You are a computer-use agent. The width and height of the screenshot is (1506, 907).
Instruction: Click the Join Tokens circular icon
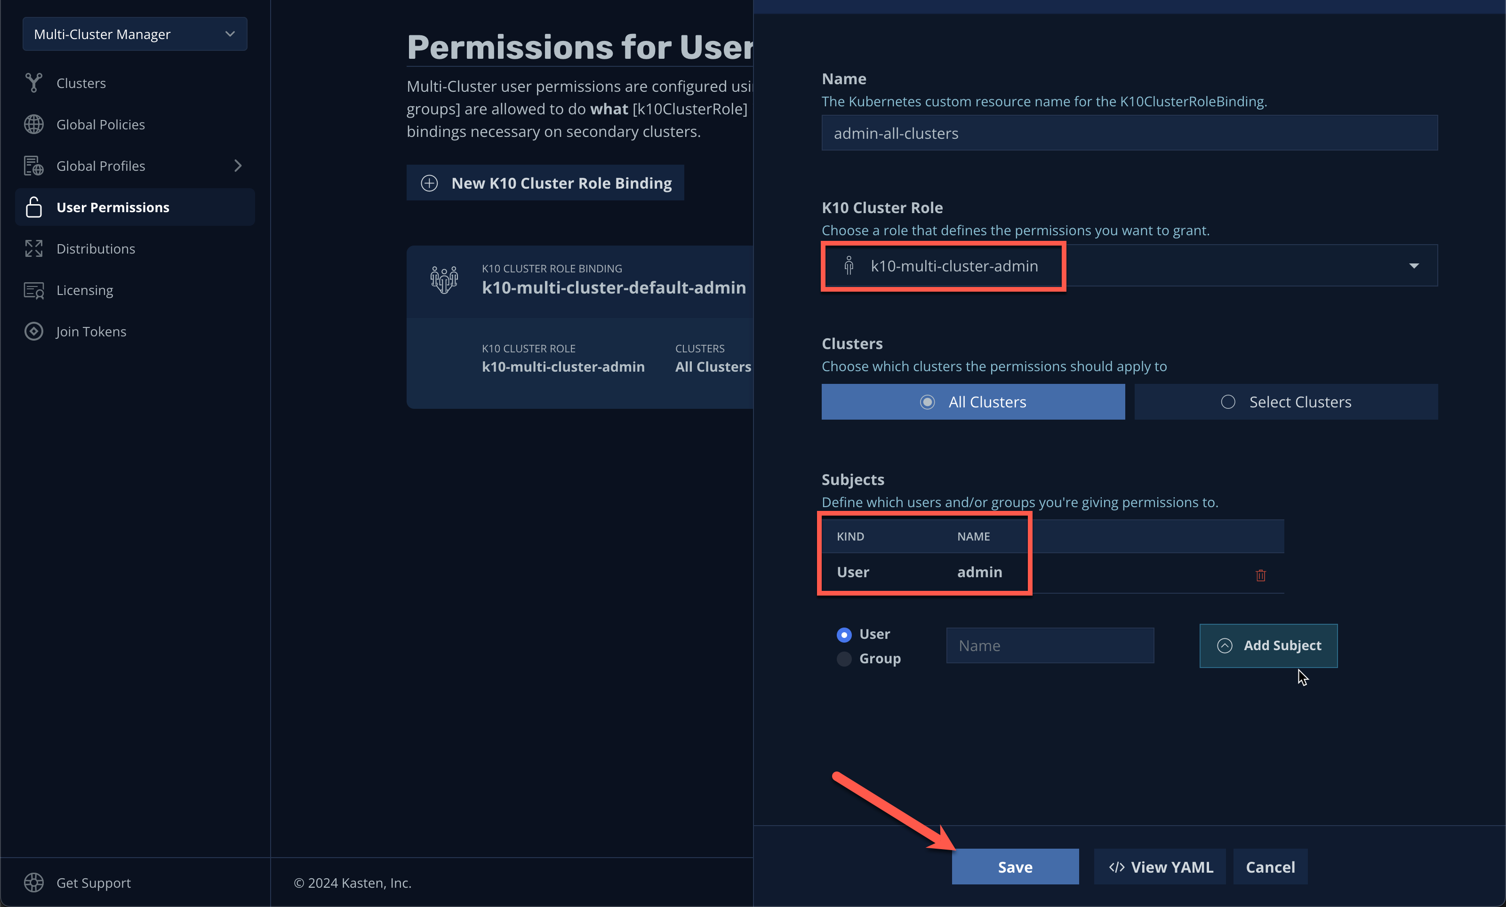point(33,331)
